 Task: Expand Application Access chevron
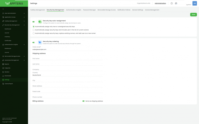click(24, 17)
